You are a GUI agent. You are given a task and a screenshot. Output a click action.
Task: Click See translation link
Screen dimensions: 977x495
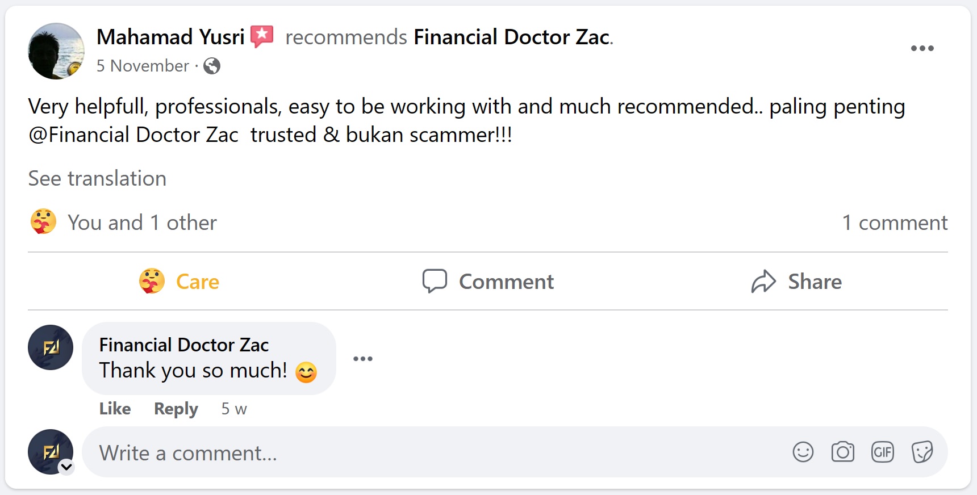[97, 179]
